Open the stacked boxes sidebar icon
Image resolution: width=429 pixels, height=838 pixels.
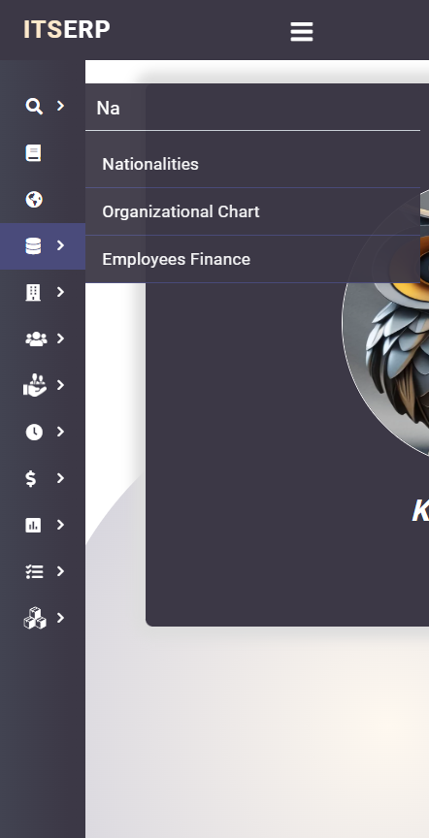click(35, 619)
